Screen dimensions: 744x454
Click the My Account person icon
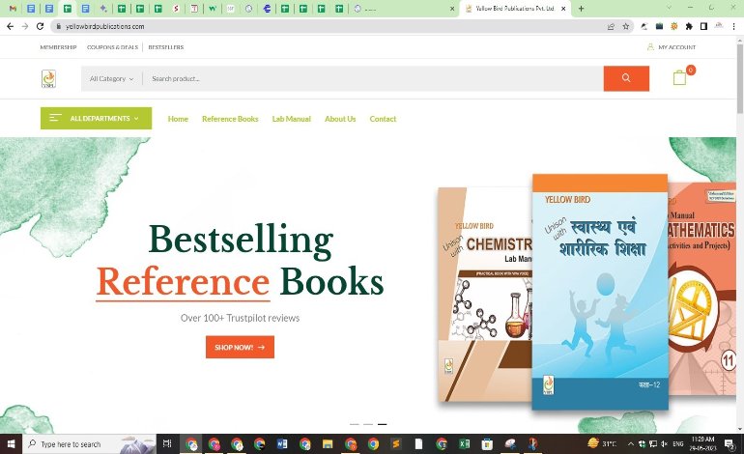click(x=650, y=47)
